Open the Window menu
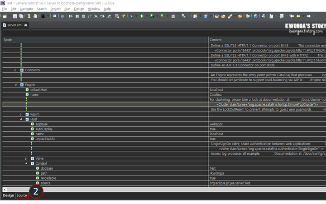The image size is (326, 204). [x=94, y=9]
